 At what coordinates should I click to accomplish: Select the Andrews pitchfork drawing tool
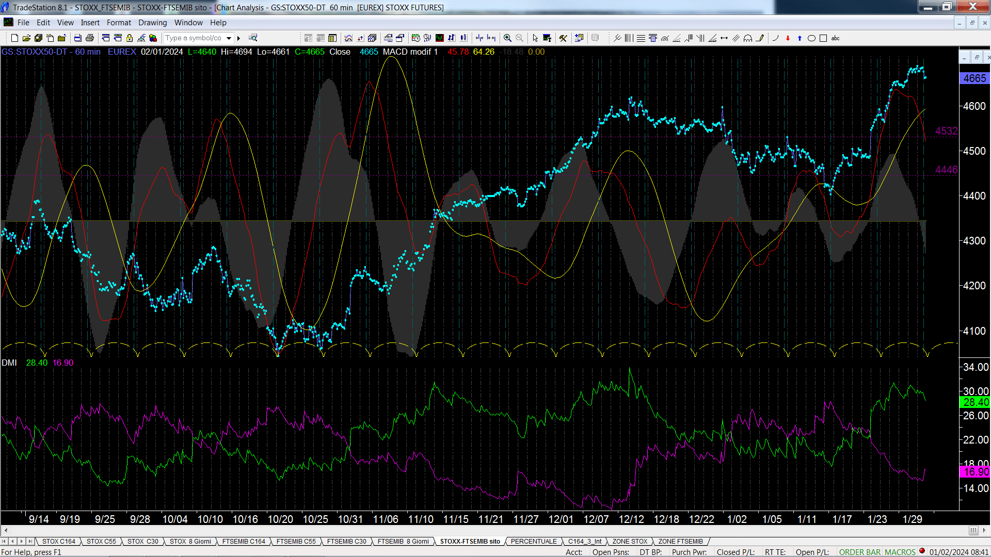(617, 38)
